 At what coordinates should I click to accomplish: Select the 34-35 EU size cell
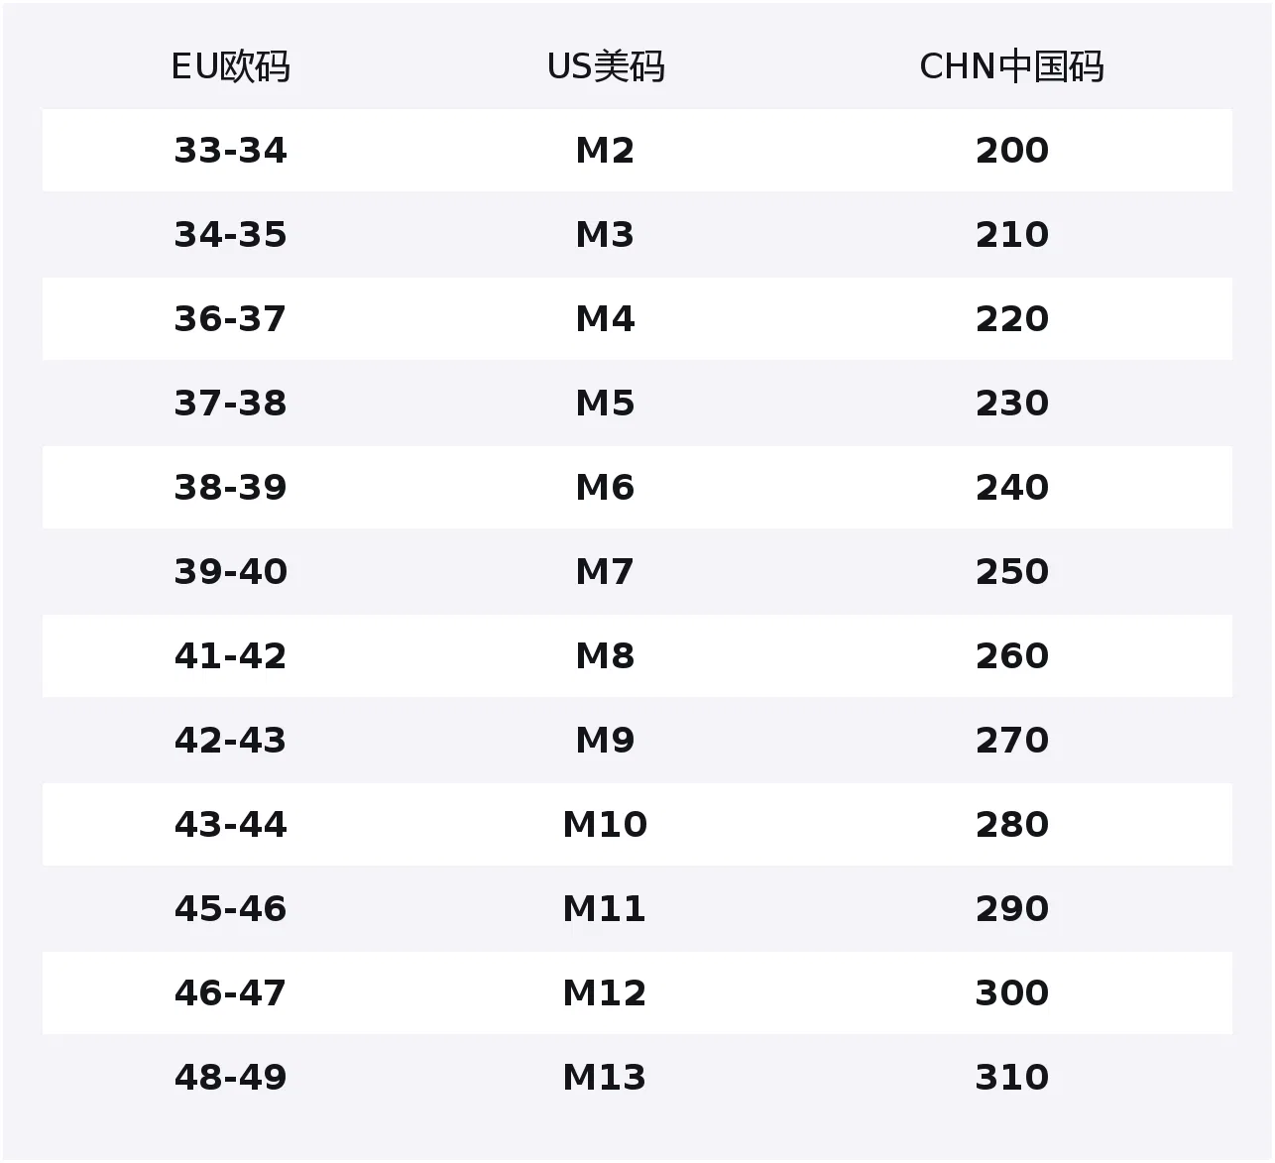pyautogui.click(x=230, y=235)
